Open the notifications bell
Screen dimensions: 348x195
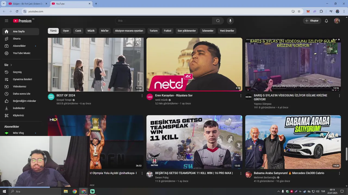(x=327, y=21)
